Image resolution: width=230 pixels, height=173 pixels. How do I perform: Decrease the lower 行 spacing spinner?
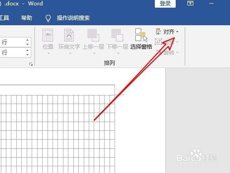27,55
